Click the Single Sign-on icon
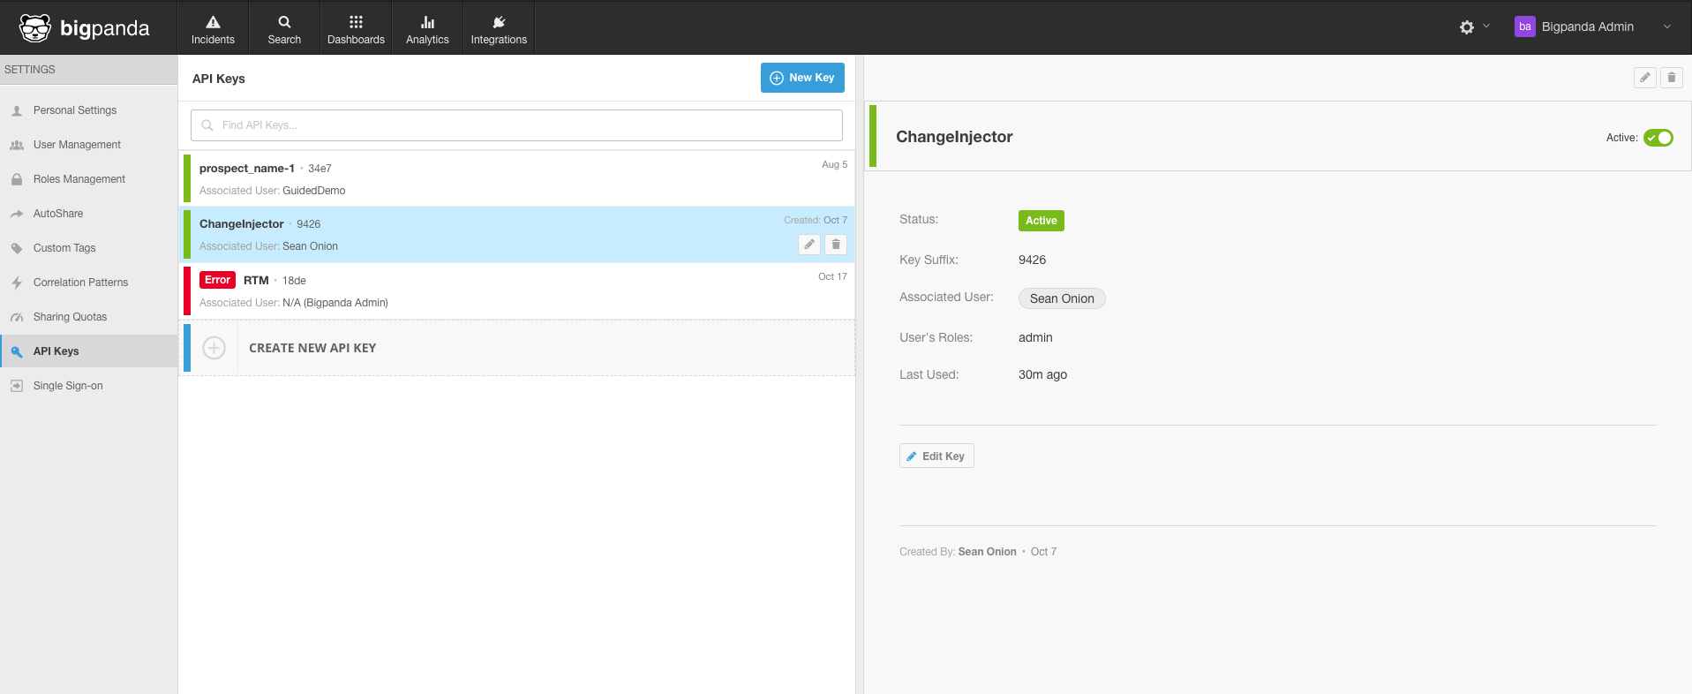This screenshot has width=1692, height=694. point(17,386)
